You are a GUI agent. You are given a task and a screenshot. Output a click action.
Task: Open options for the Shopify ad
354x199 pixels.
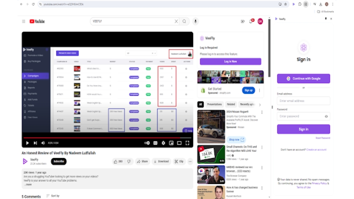pos(259,90)
